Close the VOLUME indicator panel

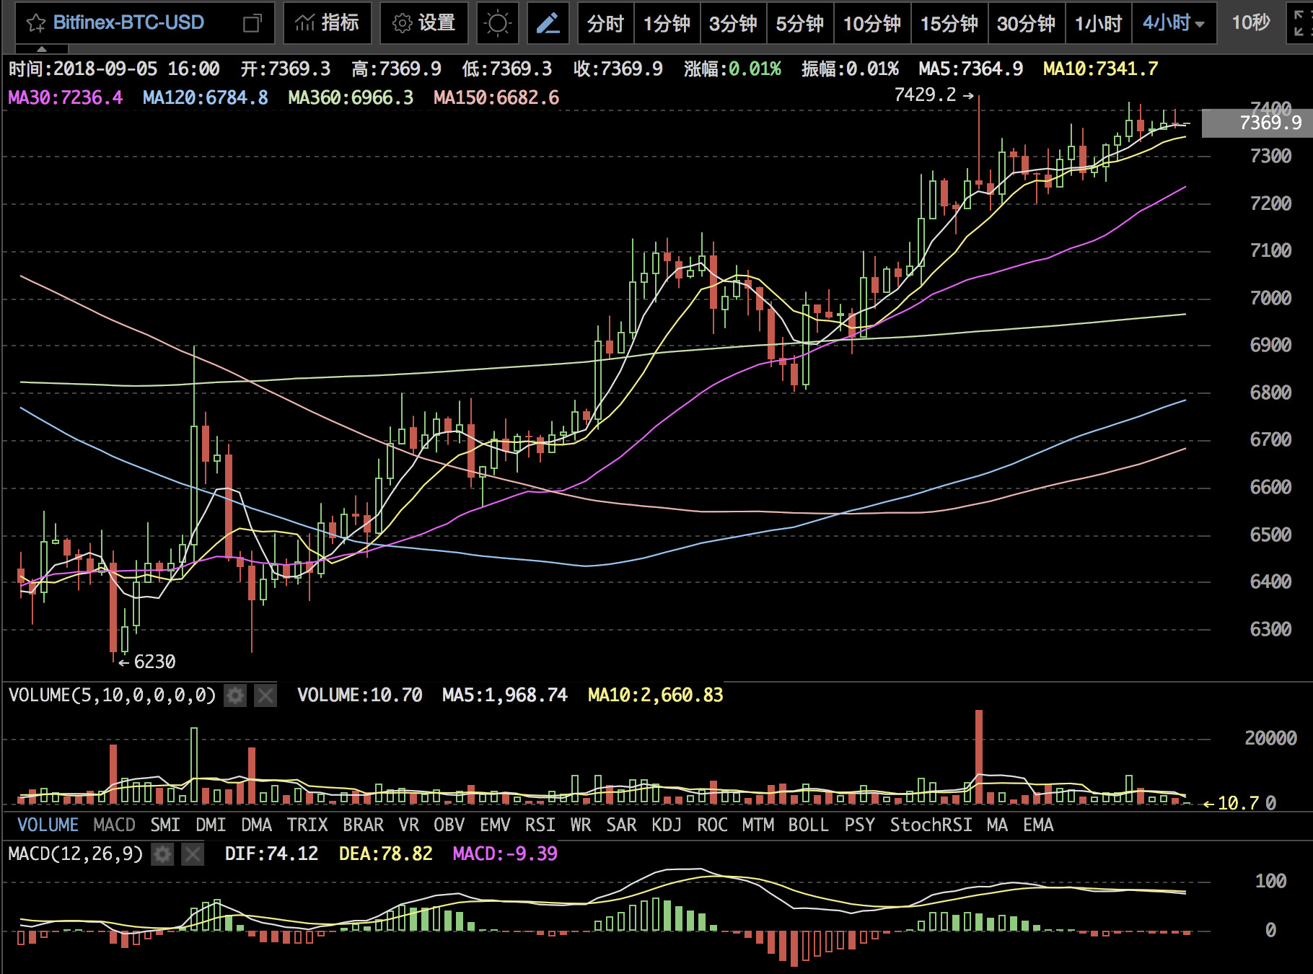click(x=265, y=696)
